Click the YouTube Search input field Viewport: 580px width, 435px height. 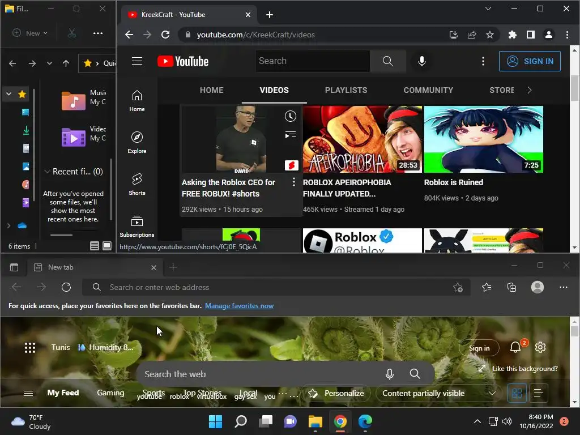(x=313, y=61)
